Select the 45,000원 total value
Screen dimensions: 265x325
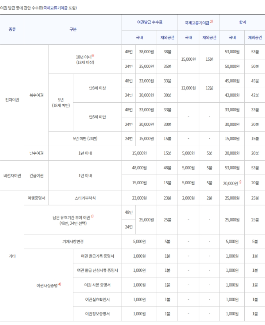coord(232,81)
